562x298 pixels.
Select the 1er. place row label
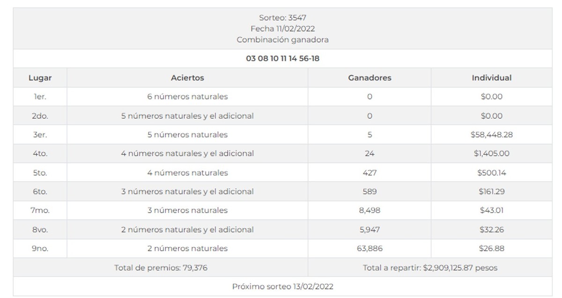coord(40,97)
